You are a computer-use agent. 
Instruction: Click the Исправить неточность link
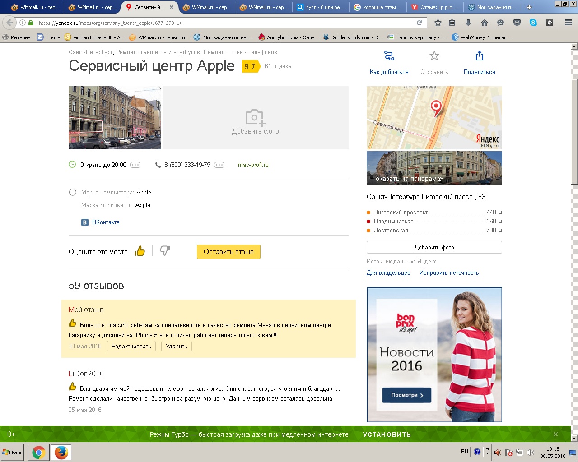click(449, 273)
